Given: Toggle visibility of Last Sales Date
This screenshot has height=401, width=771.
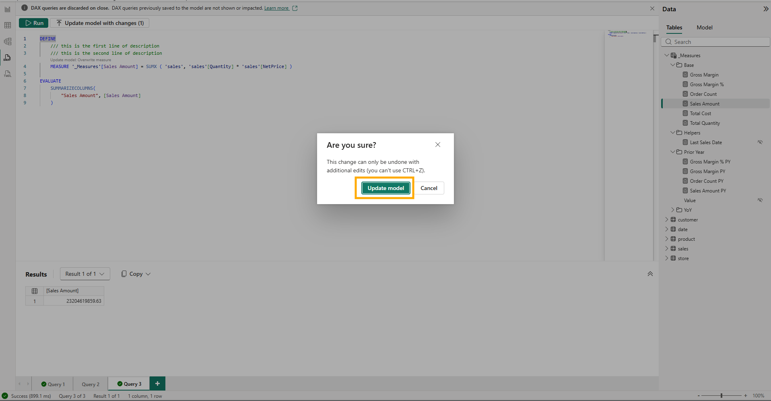Looking at the screenshot, I should pos(760,142).
